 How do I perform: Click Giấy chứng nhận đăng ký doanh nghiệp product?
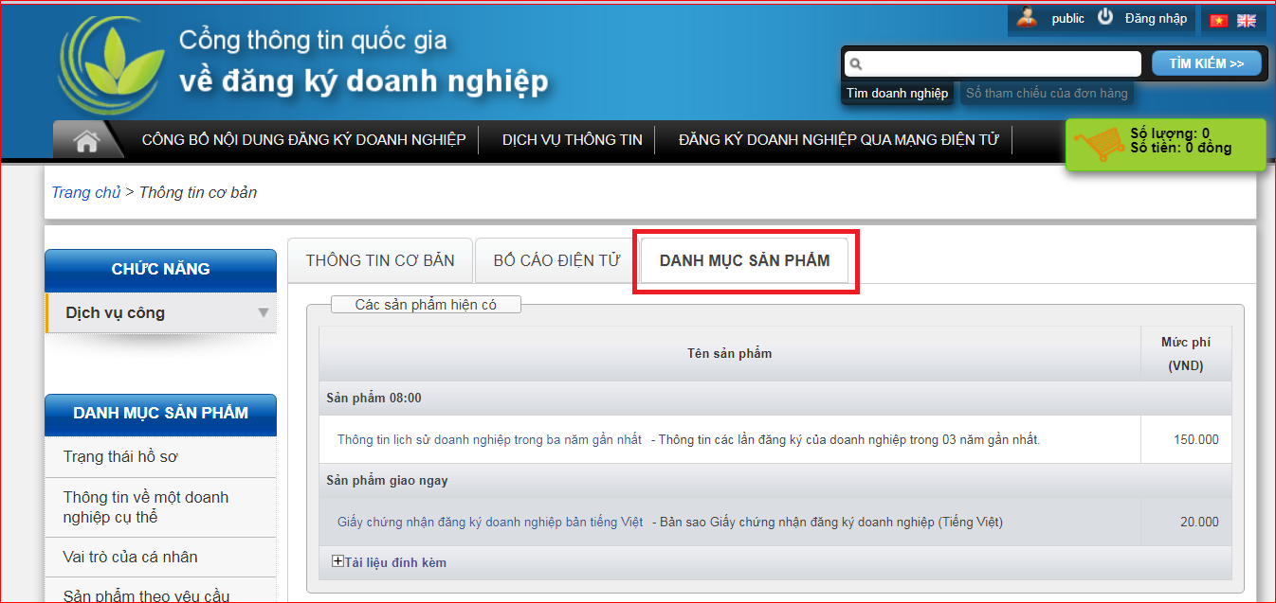pos(490,522)
